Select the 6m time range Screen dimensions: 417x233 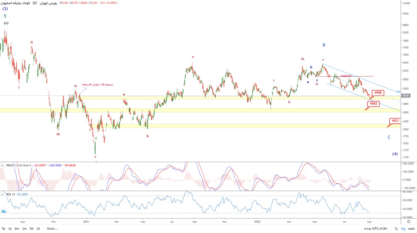[x=17, y=229]
